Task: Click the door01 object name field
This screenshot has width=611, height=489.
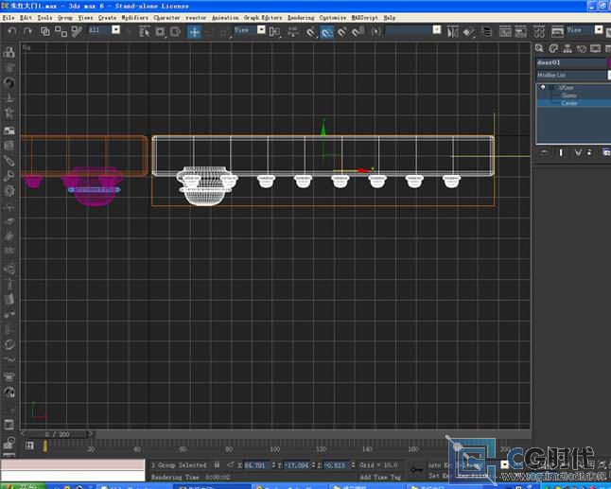Action: tap(570, 62)
